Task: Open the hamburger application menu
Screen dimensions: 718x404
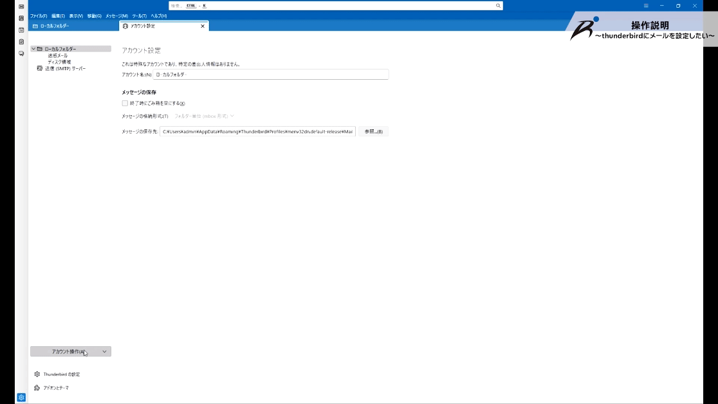Action: [x=646, y=5]
